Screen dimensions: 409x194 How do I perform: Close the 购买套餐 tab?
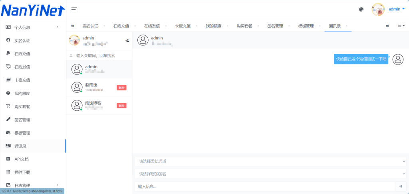[x=258, y=26]
